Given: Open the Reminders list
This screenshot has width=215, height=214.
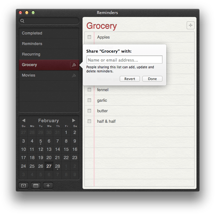Looking at the screenshot, I should [x=49, y=44].
